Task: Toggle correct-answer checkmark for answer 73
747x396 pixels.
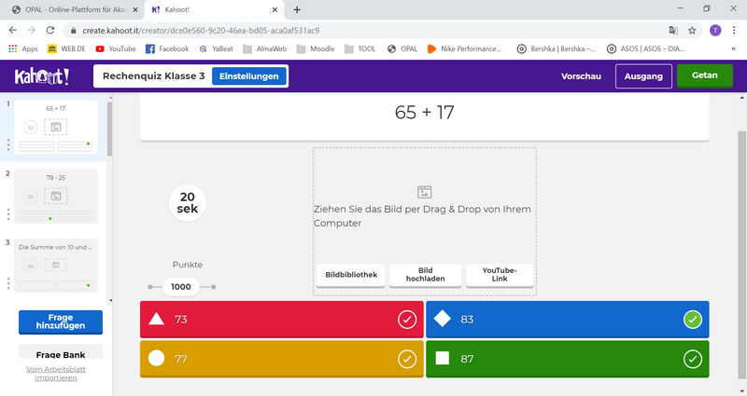Action: pos(407,320)
